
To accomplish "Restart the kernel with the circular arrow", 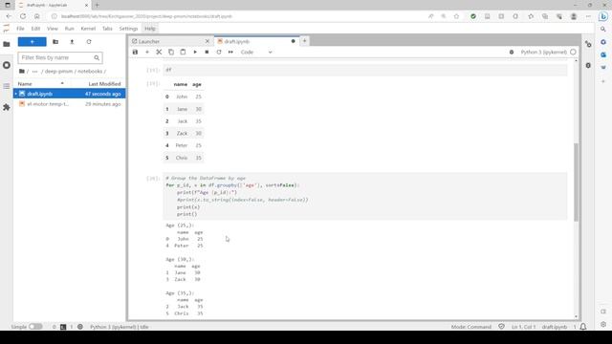I will [x=219, y=52].
